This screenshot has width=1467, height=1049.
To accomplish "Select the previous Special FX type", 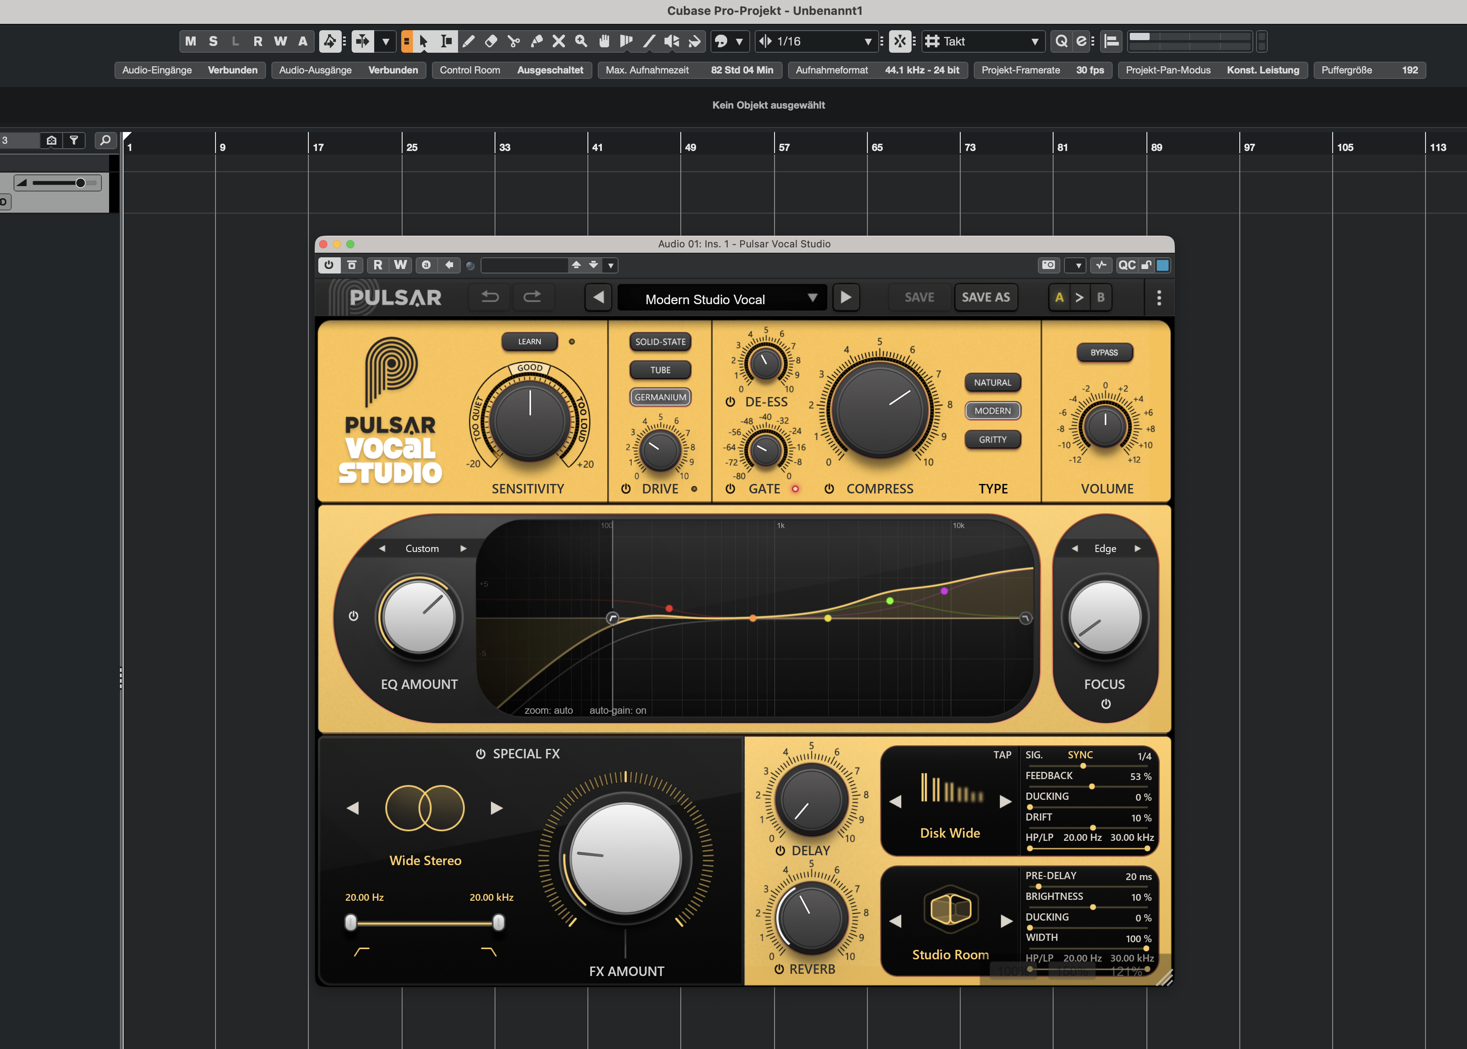I will [x=352, y=808].
